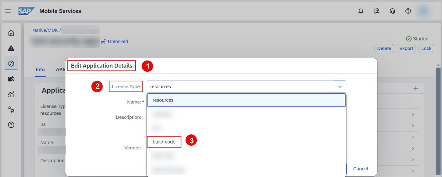Select the build-code option in list
442x177 pixels.
[x=246, y=142]
